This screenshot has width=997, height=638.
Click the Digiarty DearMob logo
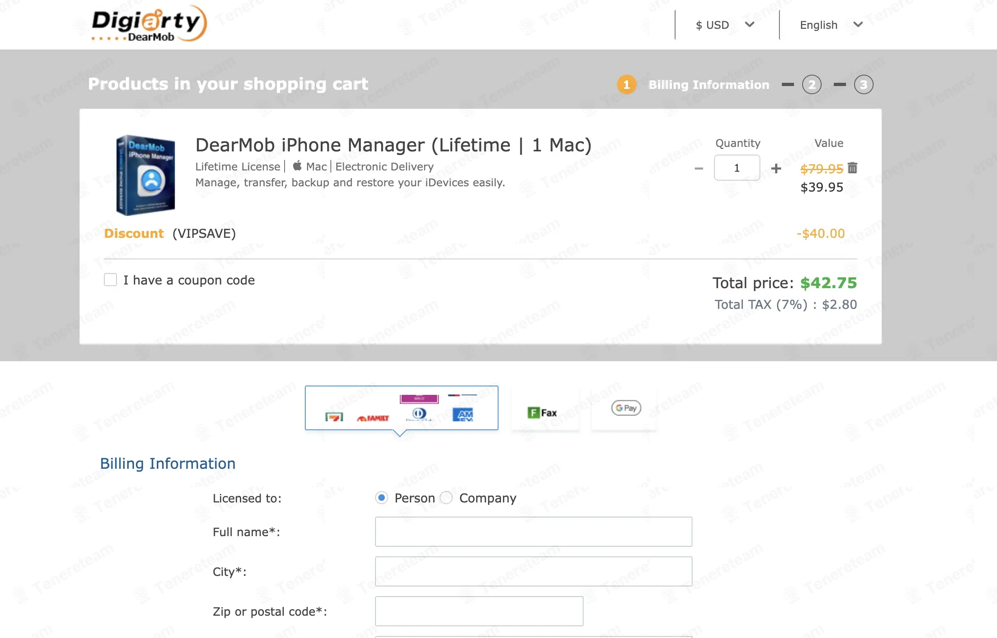(x=149, y=24)
